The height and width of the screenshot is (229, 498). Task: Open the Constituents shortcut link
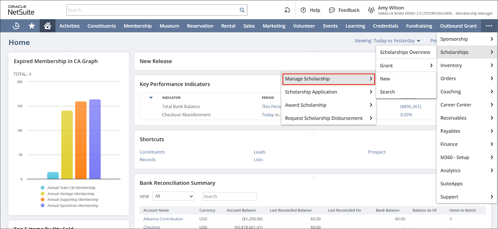(x=152, y=152)
